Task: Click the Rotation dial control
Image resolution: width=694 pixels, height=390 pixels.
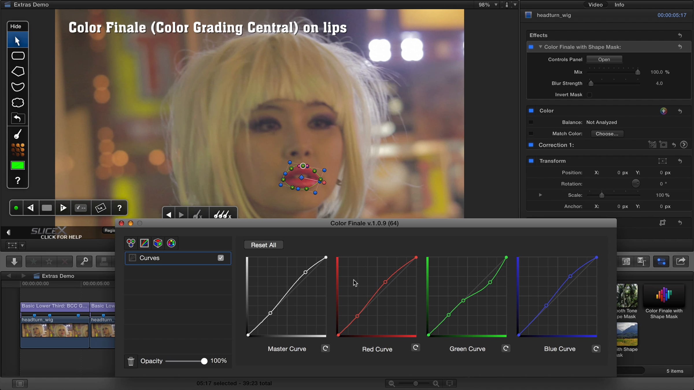Action: [x=636, y=183]
